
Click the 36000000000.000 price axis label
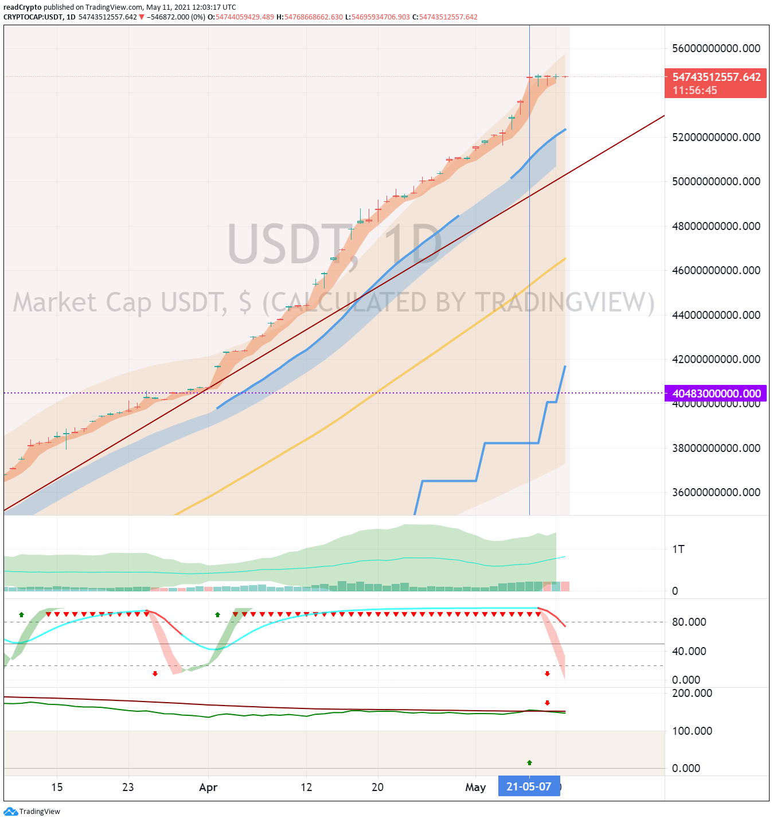pos(716,492)
